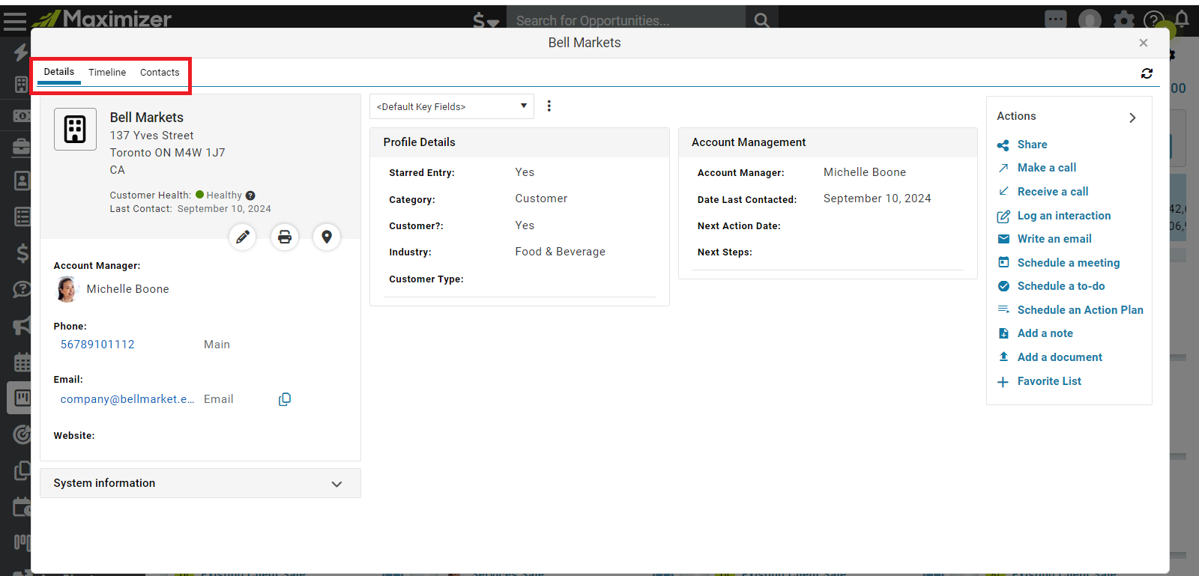This screenshot has height=576, width=1199.
Task: Click the Action Plan list icon
Action: coord(1003,309)
